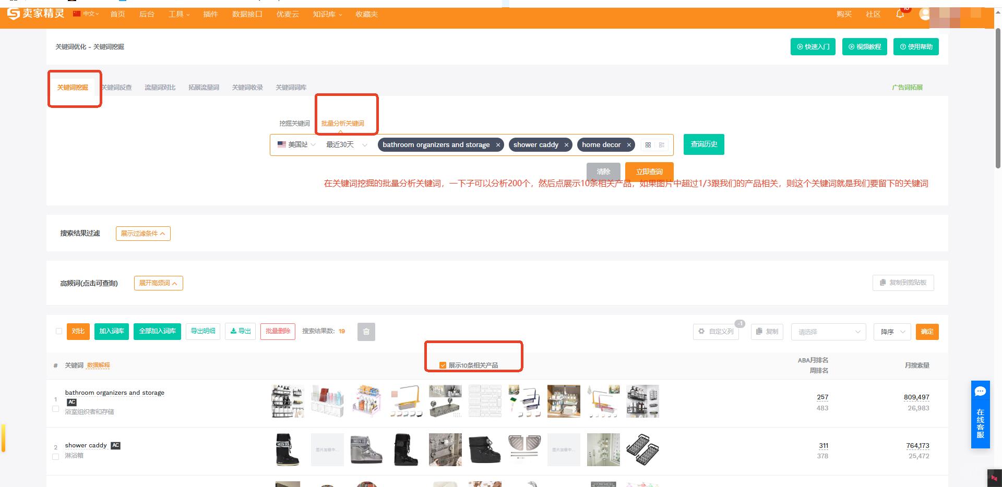Viewport: 1002px width, 487px height.
Task: Open 收藏夹 in top navigation
Action: 366,14
